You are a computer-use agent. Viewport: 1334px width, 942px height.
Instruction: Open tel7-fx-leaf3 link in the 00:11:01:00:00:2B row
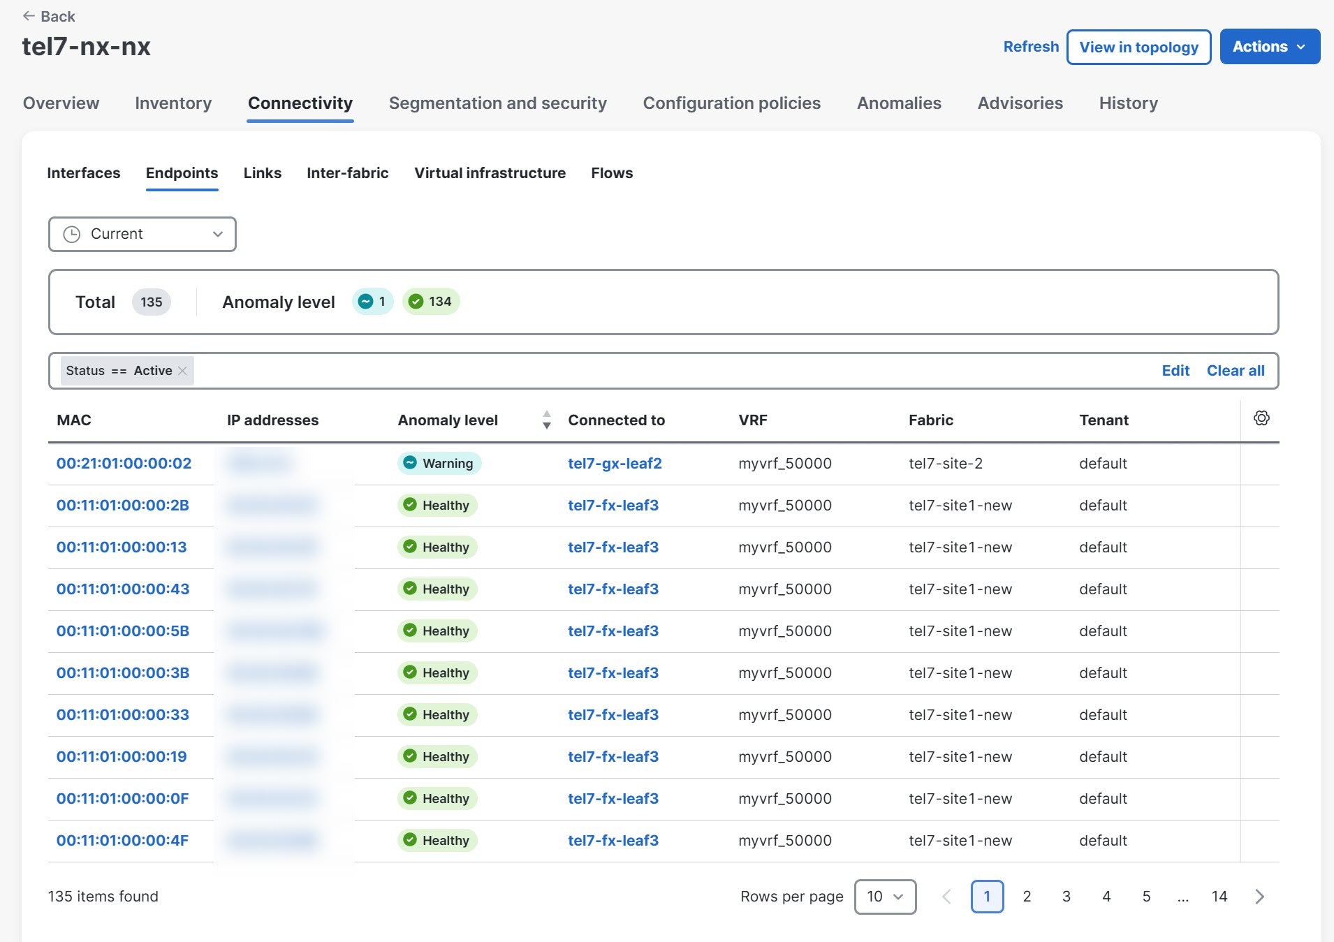[613, 506]
